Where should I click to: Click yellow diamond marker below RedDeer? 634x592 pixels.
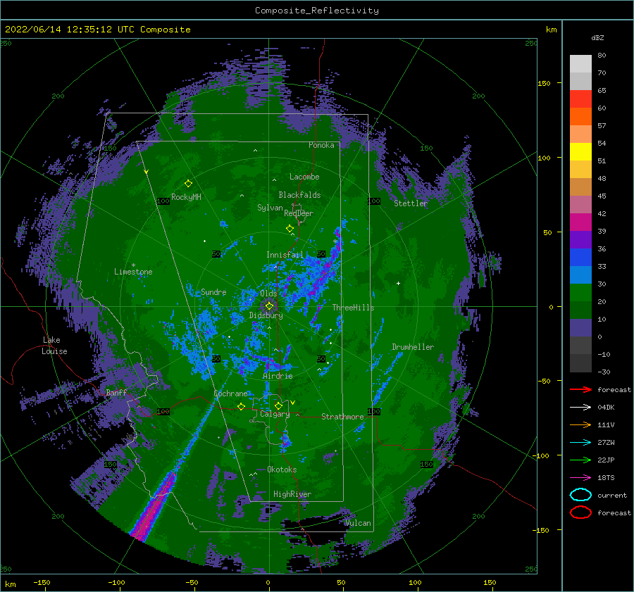(290, 229)
